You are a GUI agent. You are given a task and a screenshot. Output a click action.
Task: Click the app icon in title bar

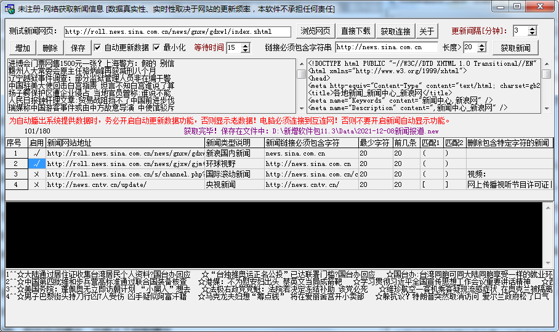[10, 9]
